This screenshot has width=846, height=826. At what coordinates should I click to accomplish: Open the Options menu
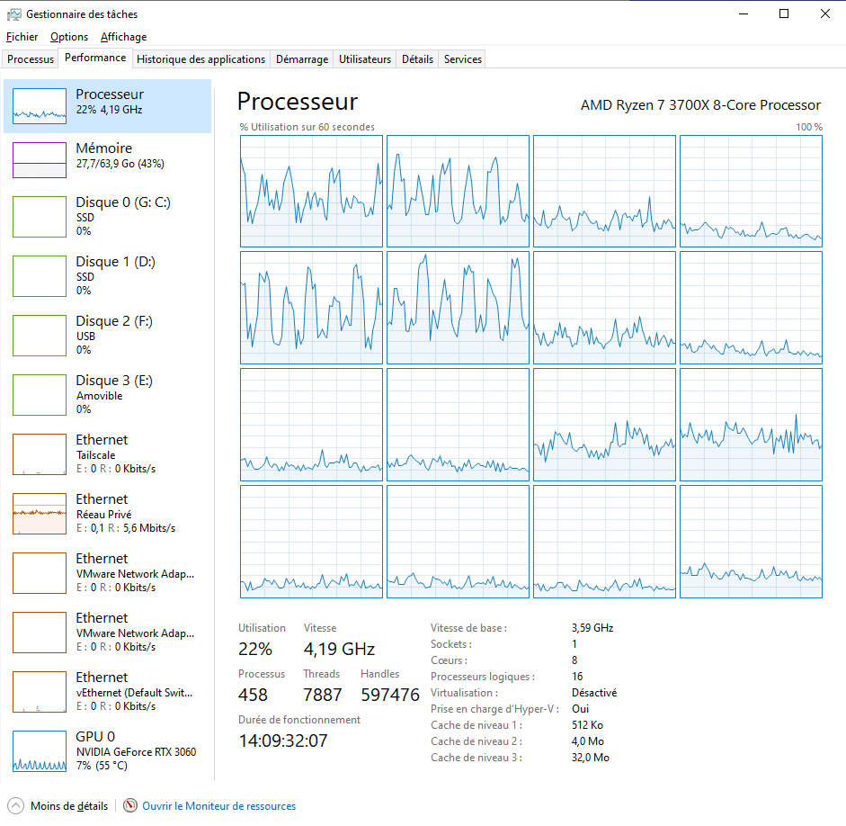(x=69, y=37)
